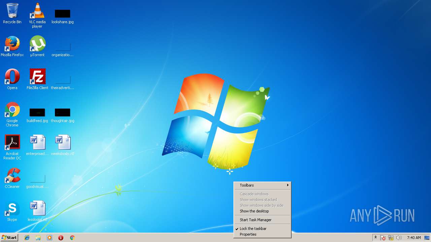Screen dimensions: 431x242
Task: Select the CCleaner desktop shortcut
Action: click(12, 178)
